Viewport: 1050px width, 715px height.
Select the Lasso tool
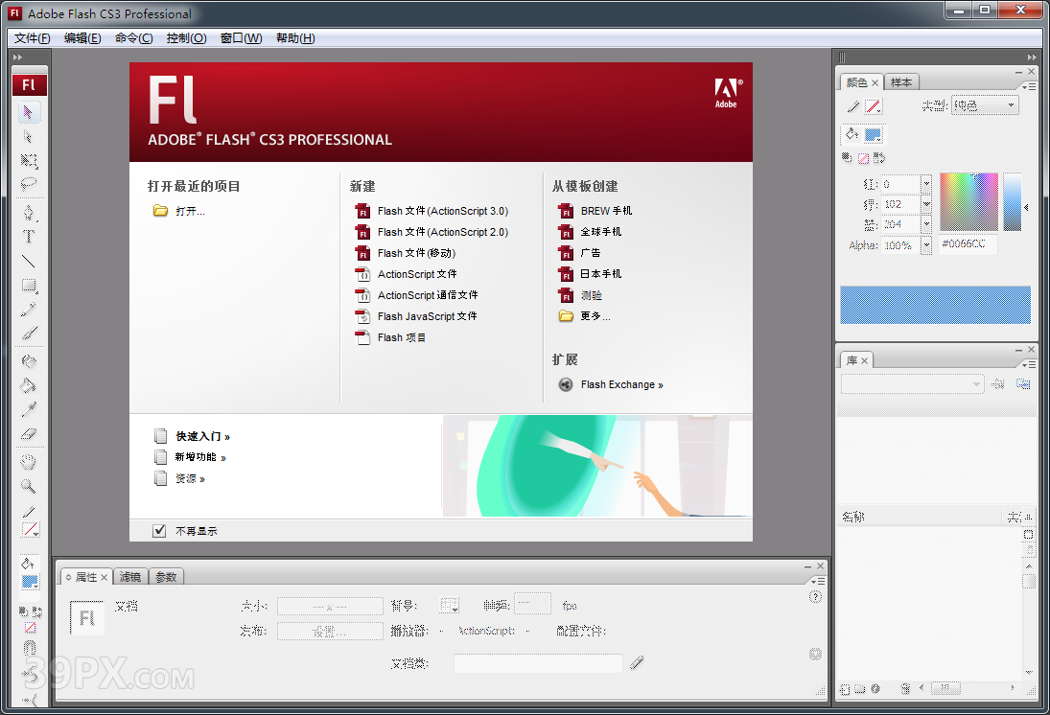point(28,183)
